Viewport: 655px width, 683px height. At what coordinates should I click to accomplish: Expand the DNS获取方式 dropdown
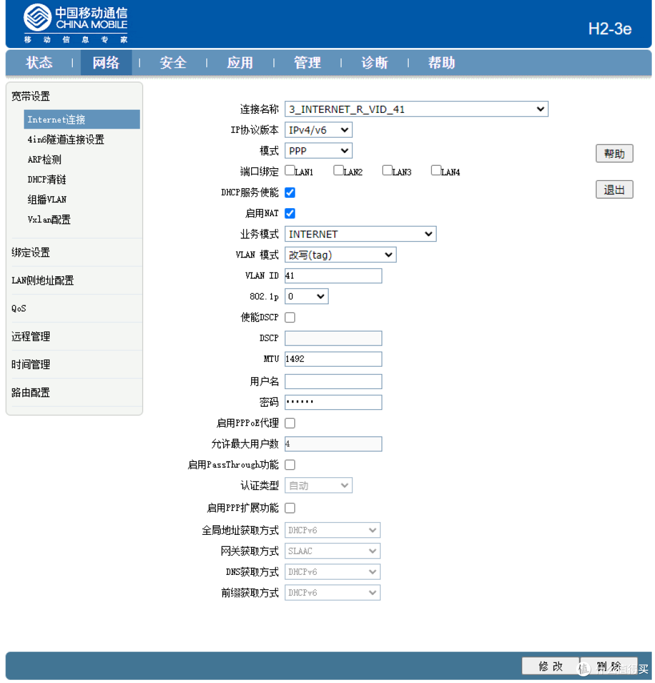pos(332,572)
